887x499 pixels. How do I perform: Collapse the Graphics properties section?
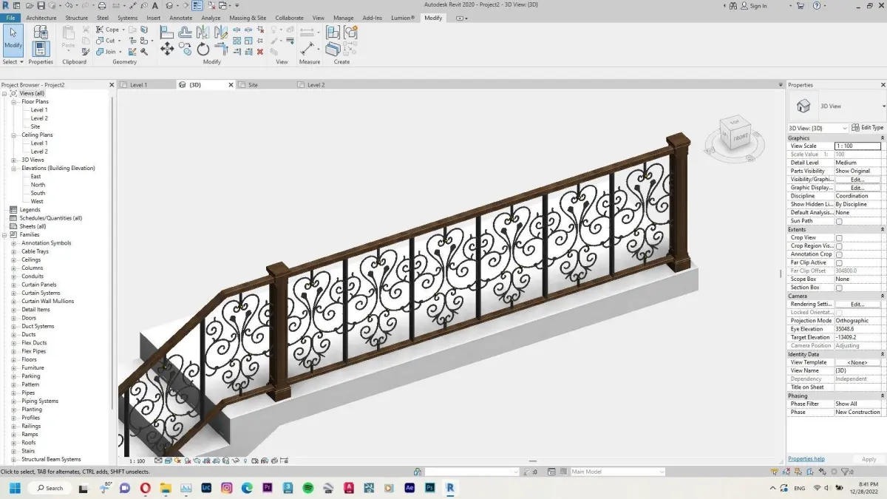(x=882, y=138)
